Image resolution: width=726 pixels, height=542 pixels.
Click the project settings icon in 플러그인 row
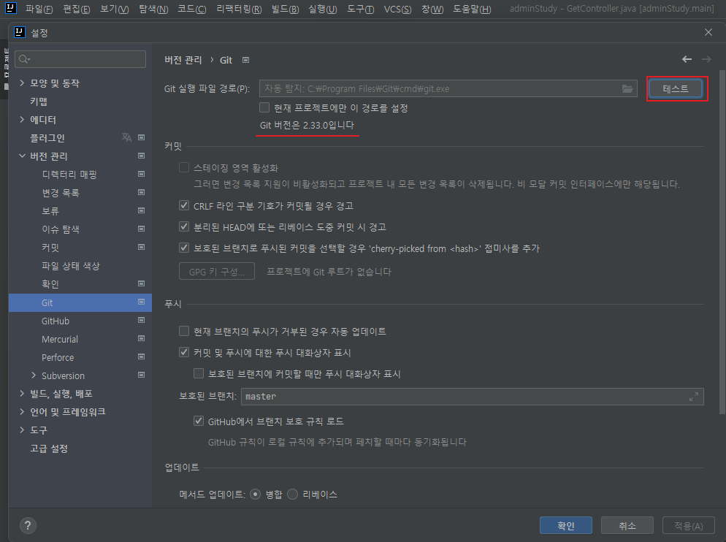point(141,137)
